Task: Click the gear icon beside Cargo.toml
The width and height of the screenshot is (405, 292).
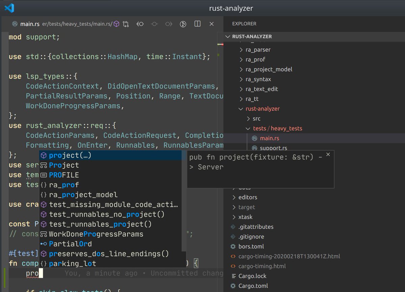Action: pos(233,286)
